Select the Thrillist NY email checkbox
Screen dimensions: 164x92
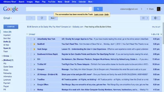pyautogui.click(x=28, y=64)
